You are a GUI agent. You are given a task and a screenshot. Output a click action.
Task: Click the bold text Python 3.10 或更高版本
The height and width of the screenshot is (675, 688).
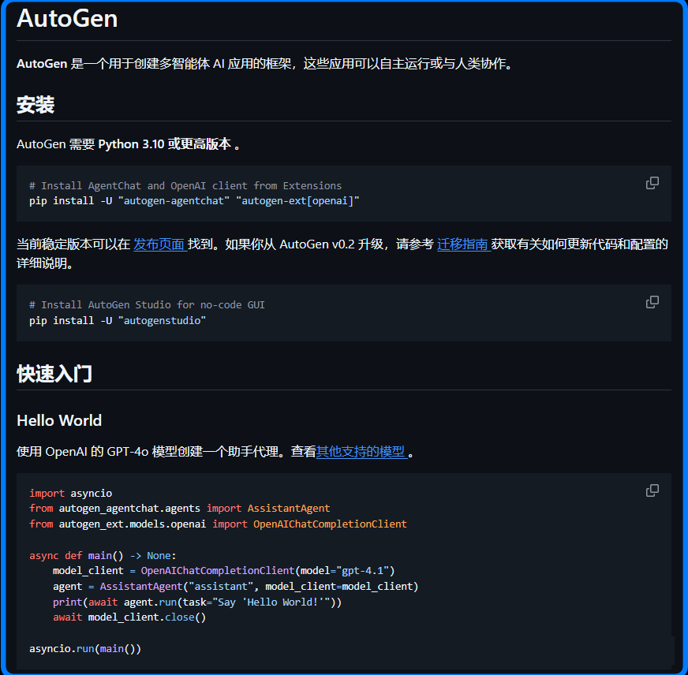[x=165, y=144]
